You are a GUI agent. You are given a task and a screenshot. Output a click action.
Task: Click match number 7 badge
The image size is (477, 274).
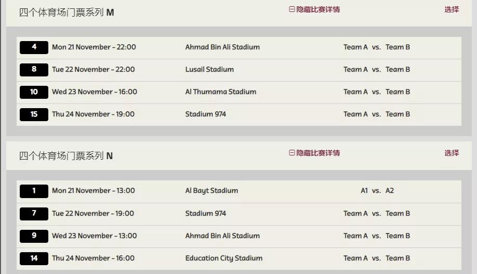[x=34, y=214]
